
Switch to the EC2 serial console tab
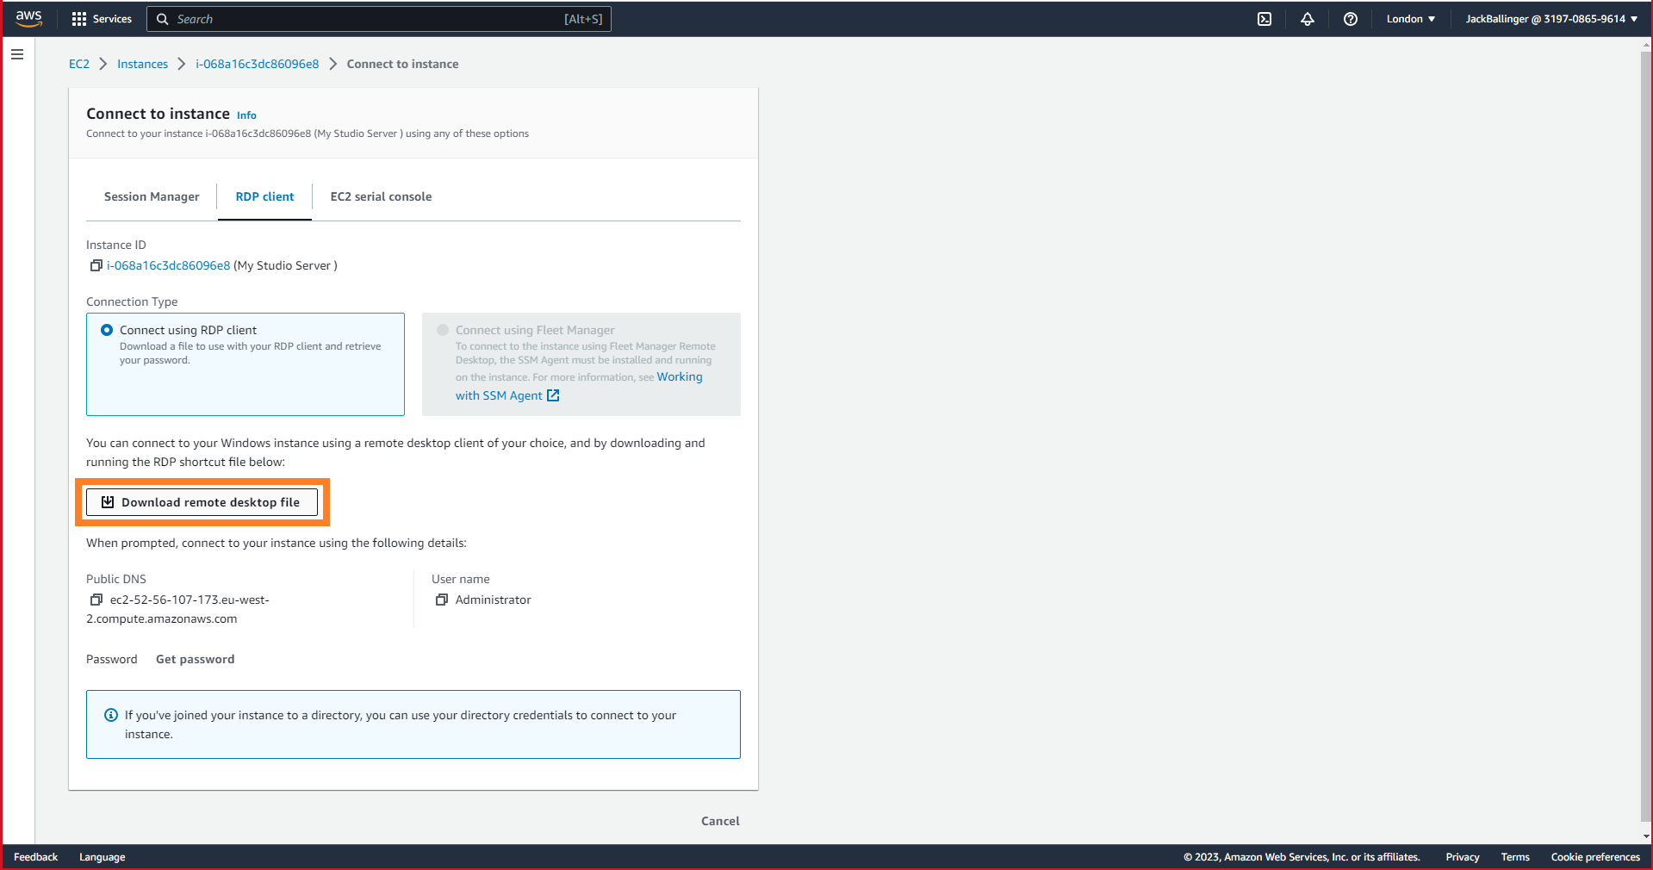pyautogui.click(x=381, y=196)
